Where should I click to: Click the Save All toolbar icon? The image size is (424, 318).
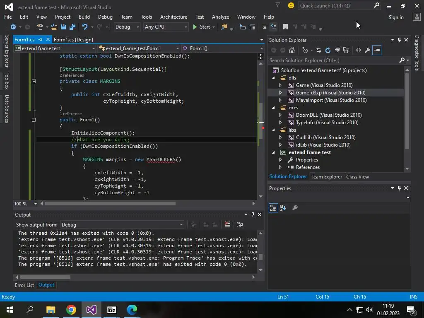tap(72, 27)
